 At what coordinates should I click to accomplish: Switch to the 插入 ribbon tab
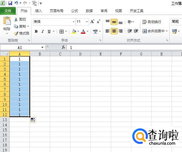click(38, 11)
